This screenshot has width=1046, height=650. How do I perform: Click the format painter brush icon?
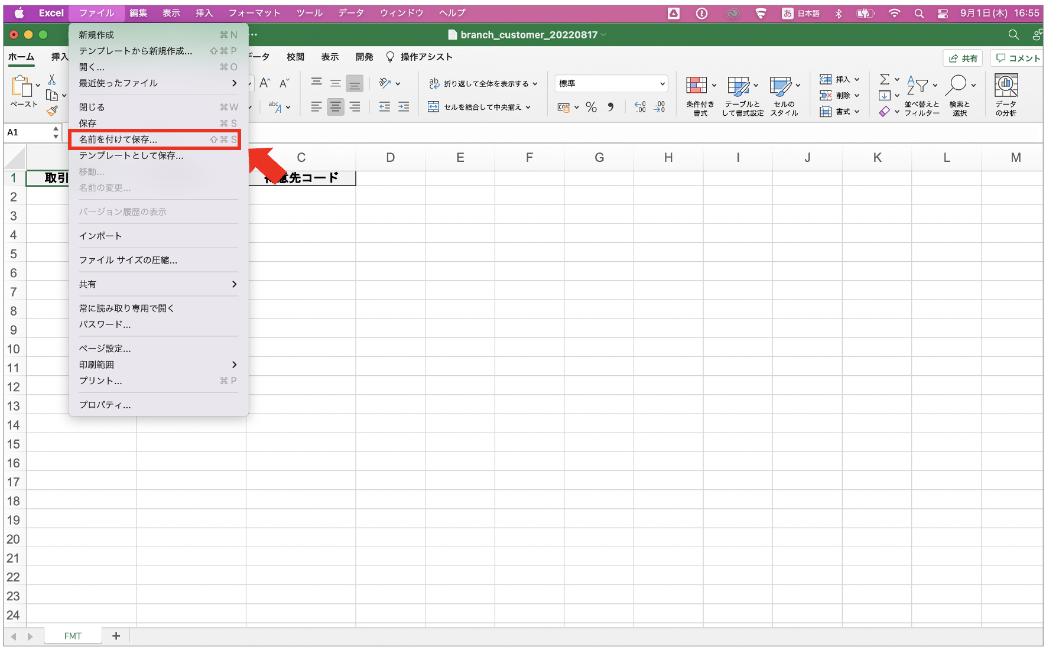[52, 110]
